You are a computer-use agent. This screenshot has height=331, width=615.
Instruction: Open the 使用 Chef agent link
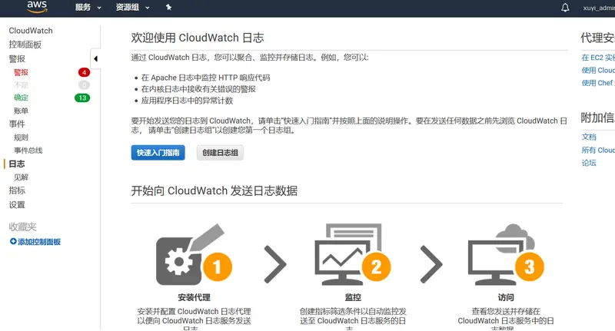(x=598, y=83)
